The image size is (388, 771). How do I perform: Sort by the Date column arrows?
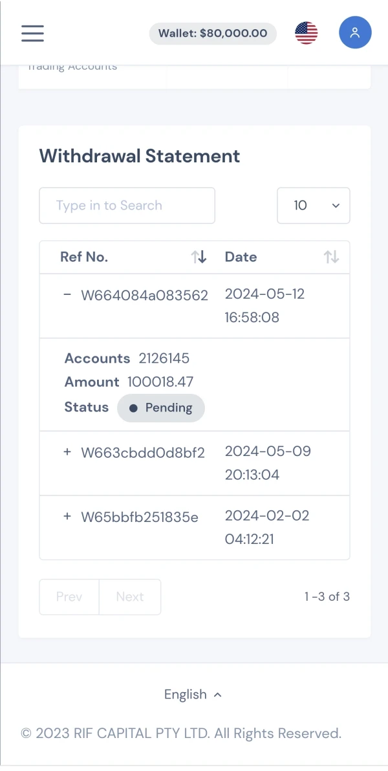[331, 257]
